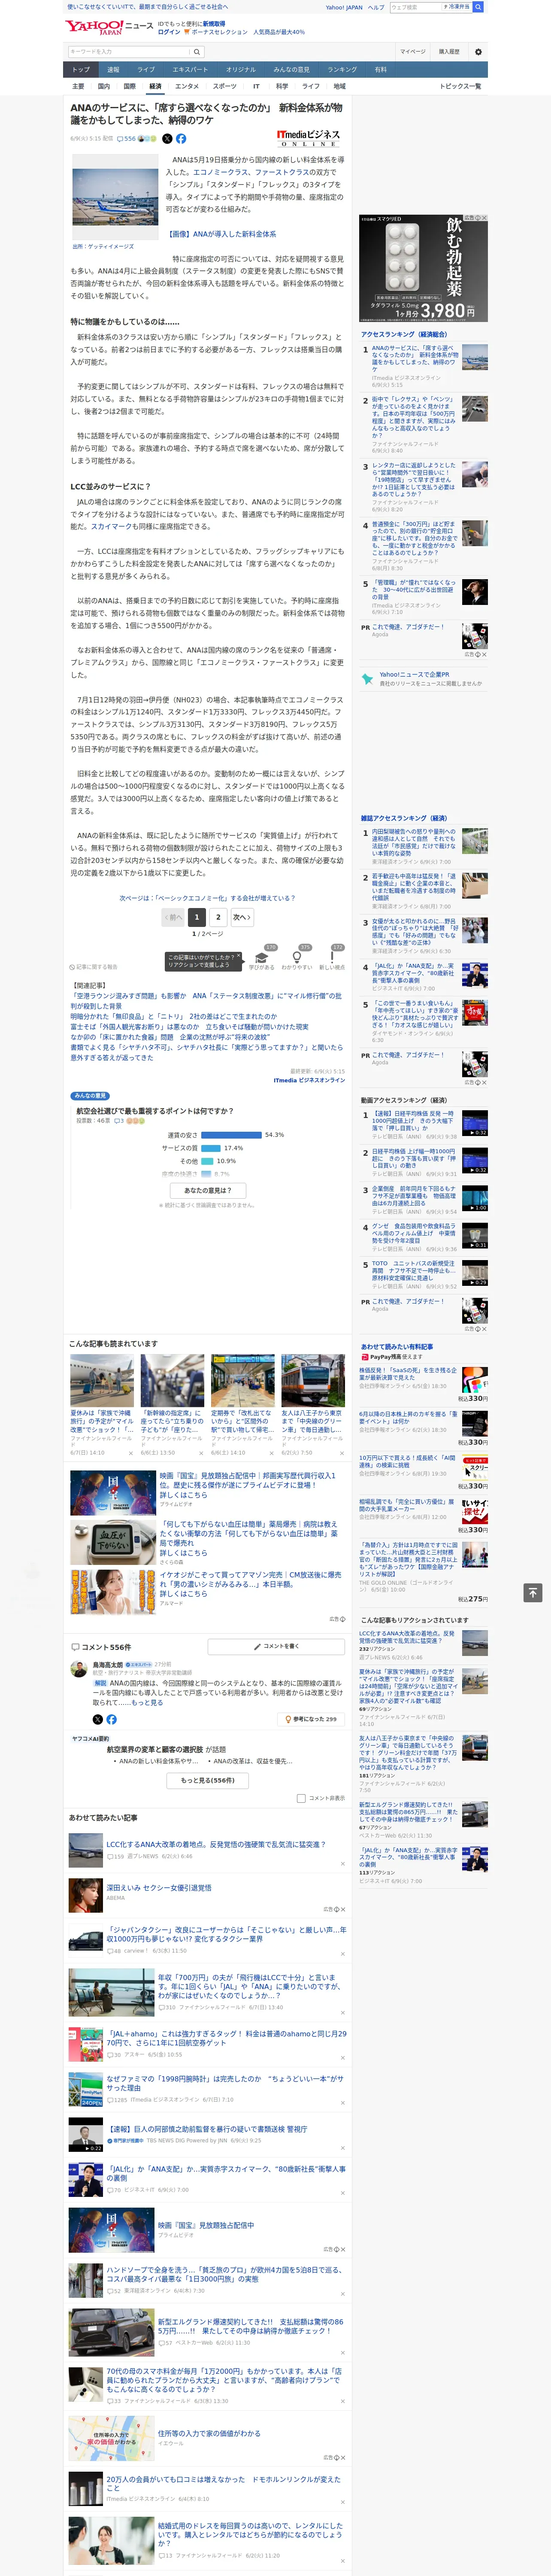
Task: Open settings with the gear icon
Action: coord(478,52)
